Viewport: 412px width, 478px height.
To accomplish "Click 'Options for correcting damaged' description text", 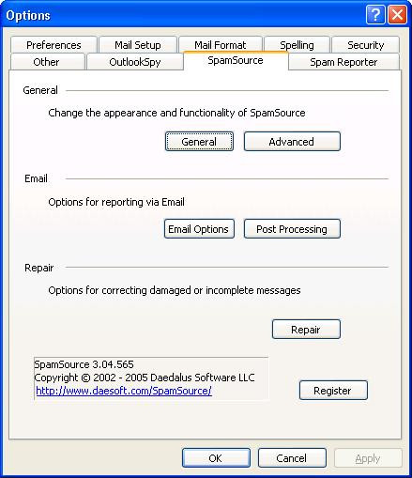I will (x=175, y=290).
